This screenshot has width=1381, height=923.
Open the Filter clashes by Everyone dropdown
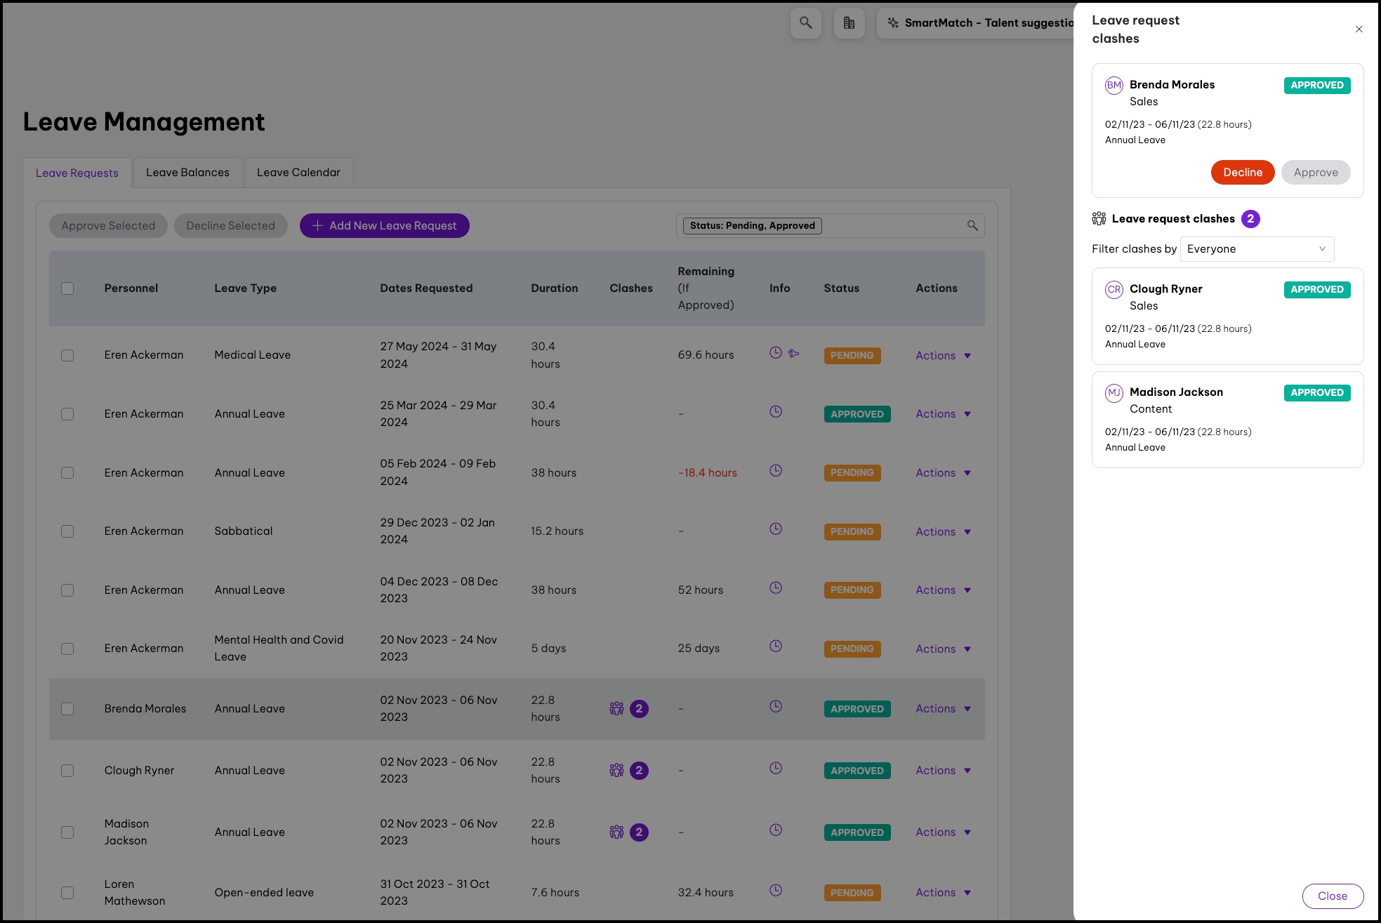click(x=1256, y=249)
